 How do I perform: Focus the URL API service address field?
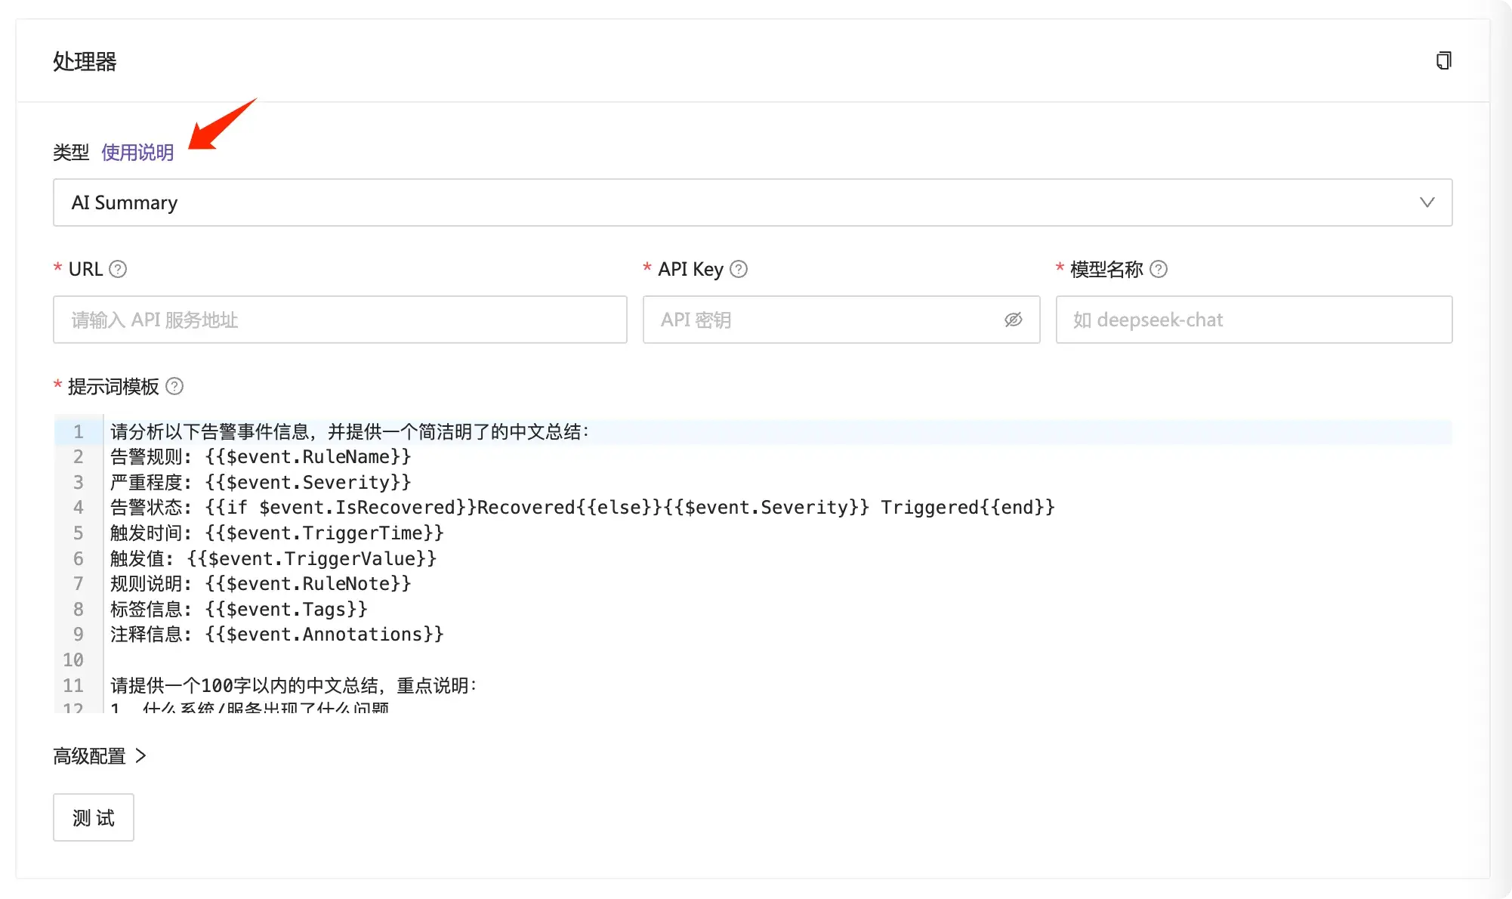pyautogui.click(x=340, y=320)
